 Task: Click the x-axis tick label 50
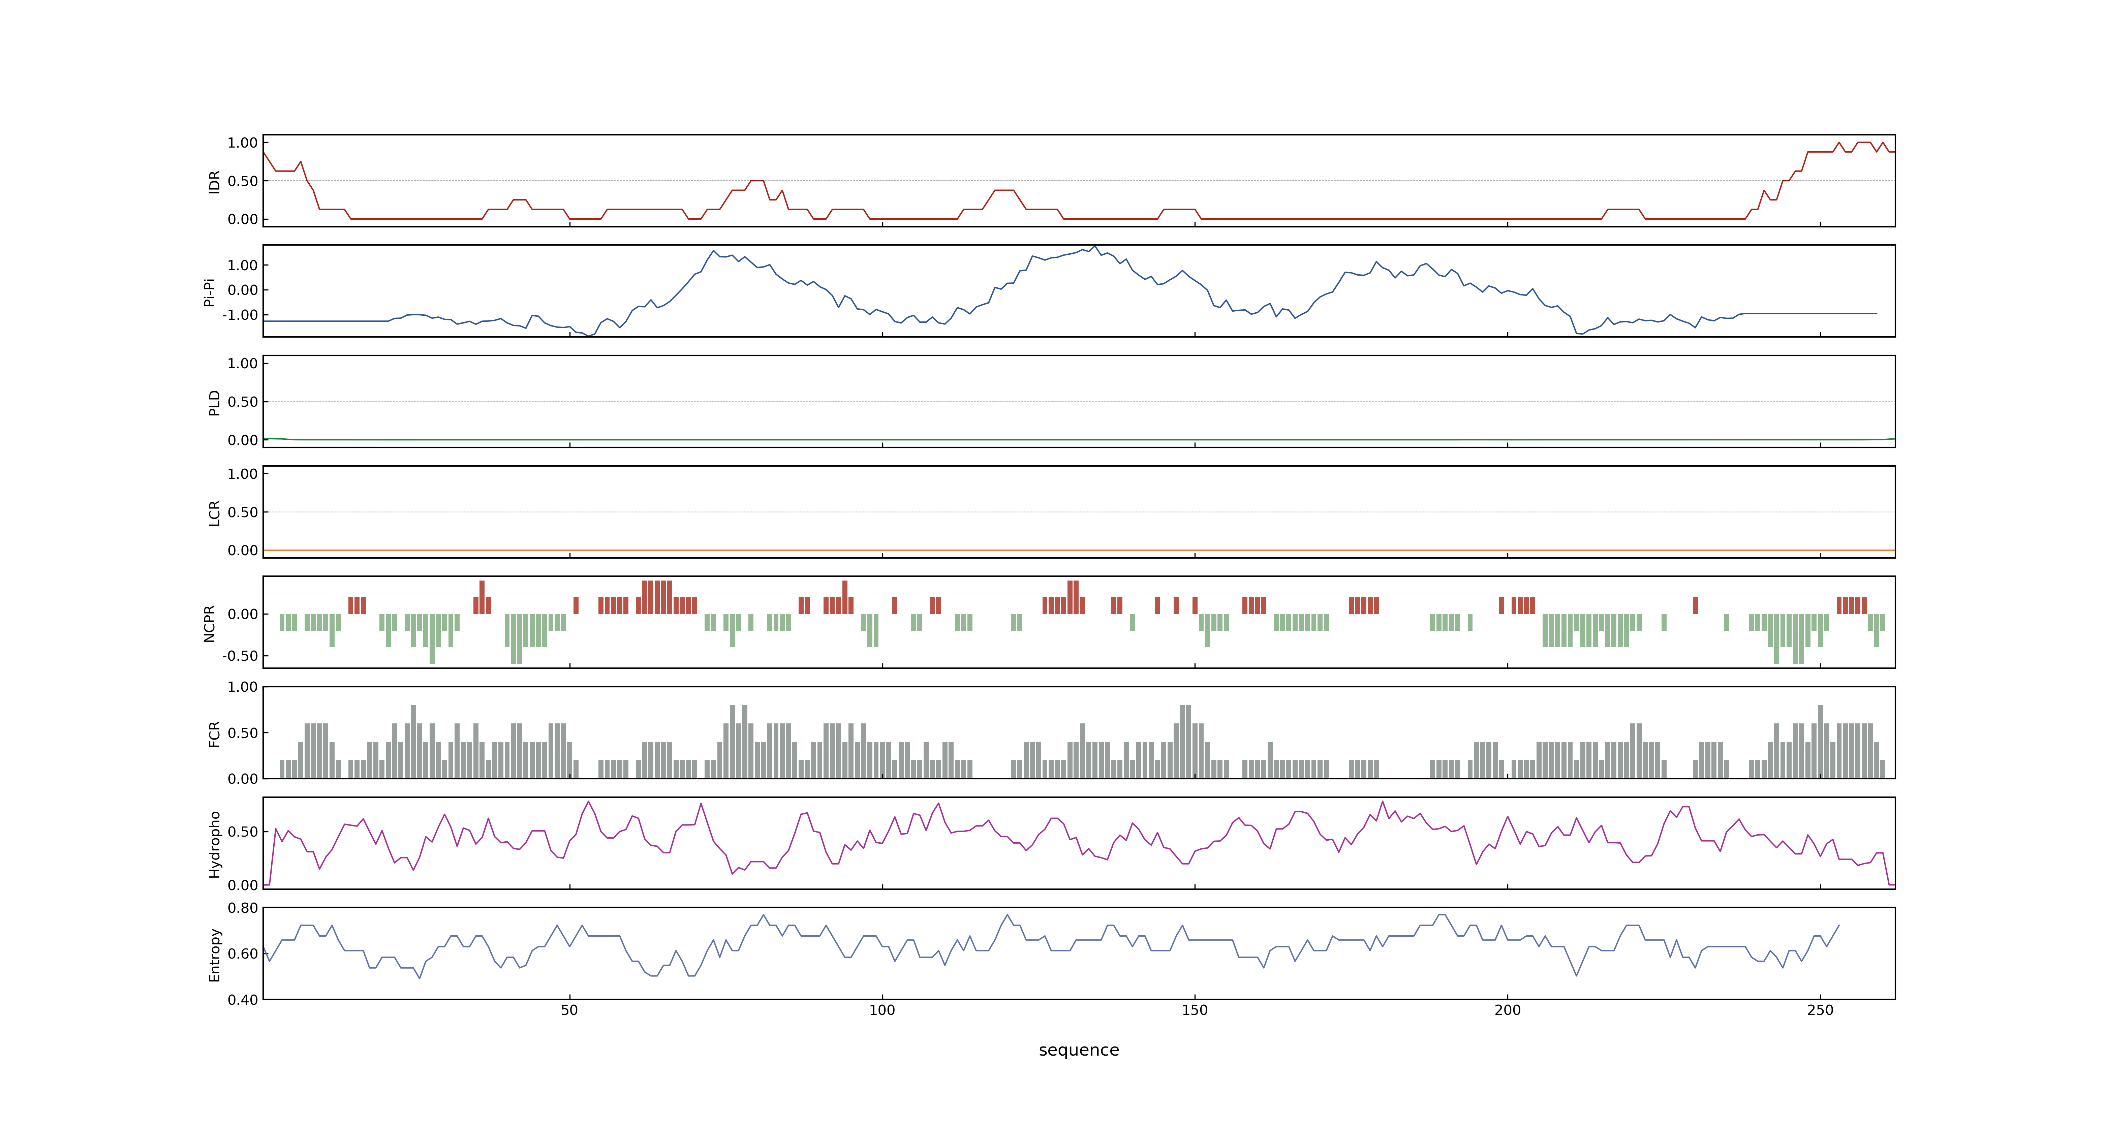pos(569,1009)
